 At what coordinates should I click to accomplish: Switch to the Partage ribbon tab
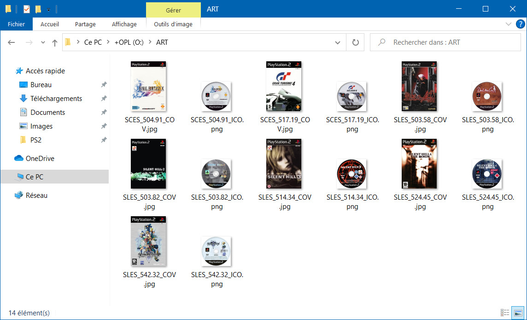(85, 24)
